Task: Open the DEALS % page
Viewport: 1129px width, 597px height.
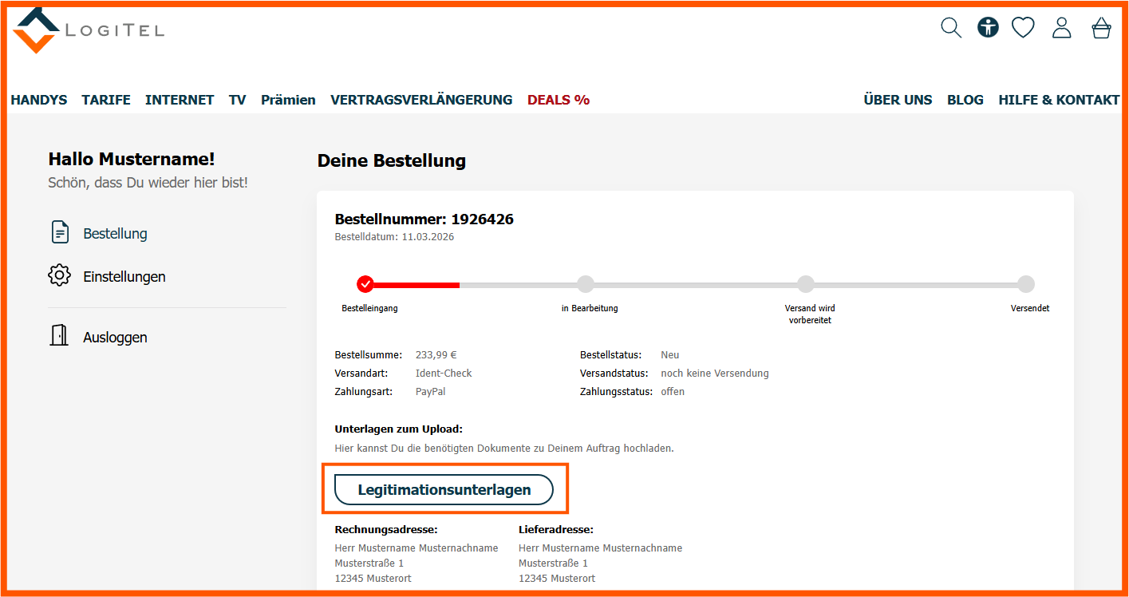Action: coord(559,100)
